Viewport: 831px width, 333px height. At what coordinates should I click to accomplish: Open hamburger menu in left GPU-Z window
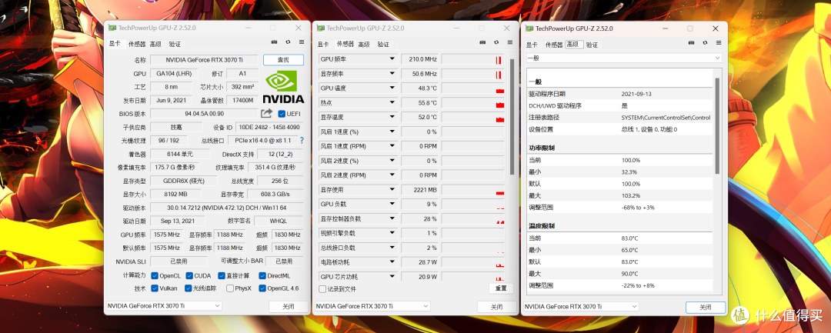(x=302, y=42)
